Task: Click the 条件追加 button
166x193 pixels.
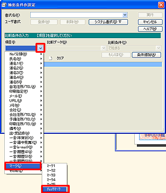Action: [x=146, y=55]
